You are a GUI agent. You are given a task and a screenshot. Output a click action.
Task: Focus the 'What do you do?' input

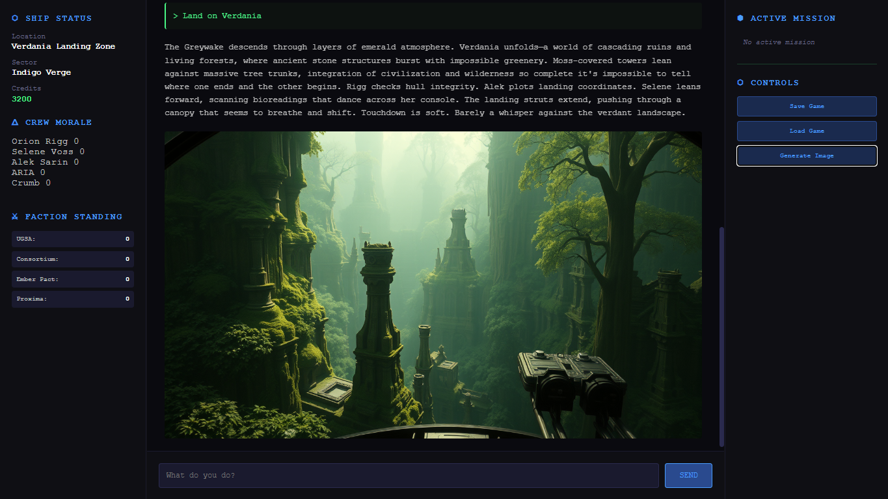coord(409,476)
